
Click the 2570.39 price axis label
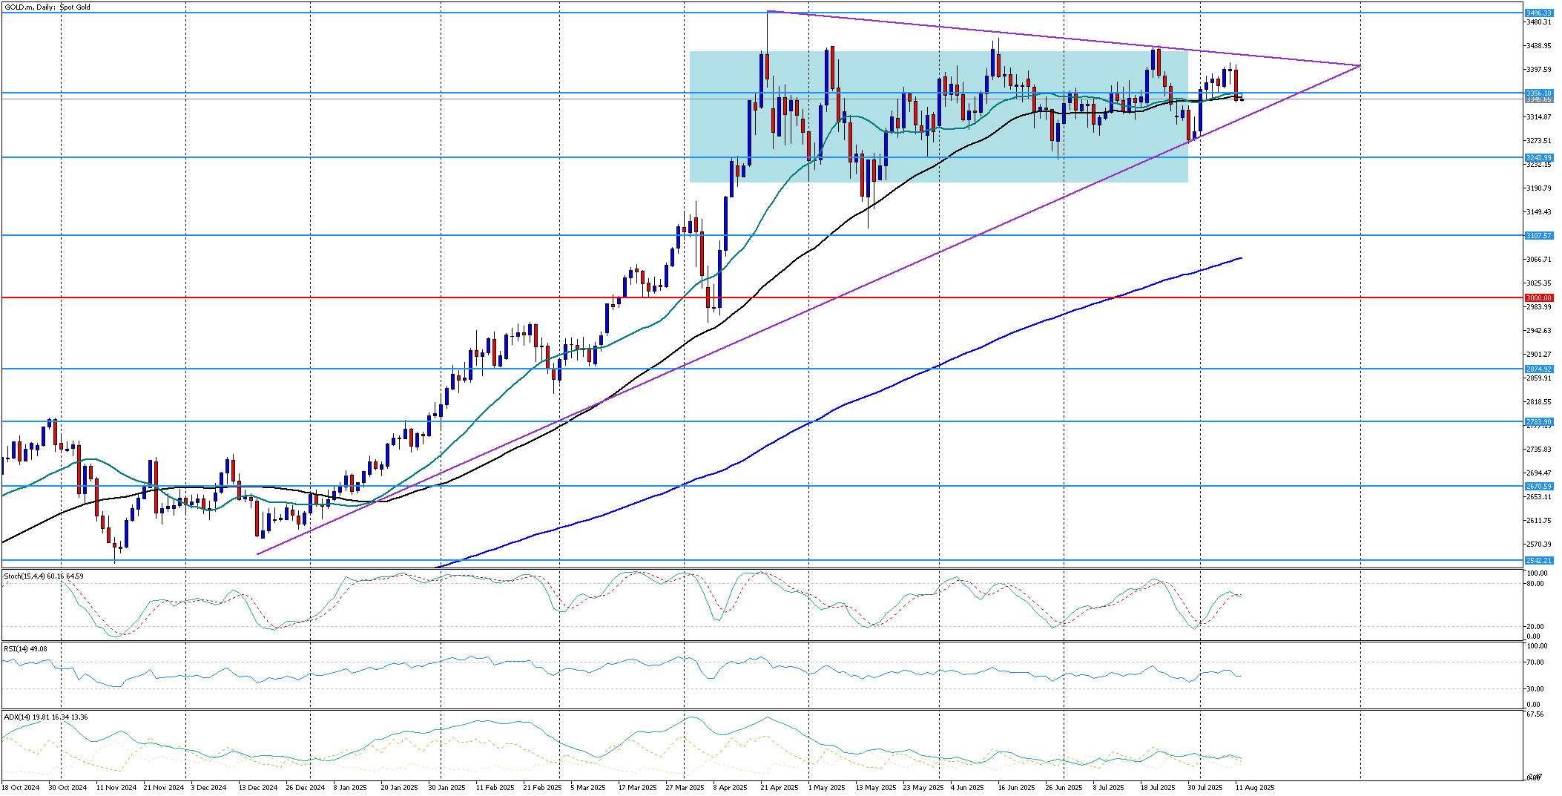pyautogui.click(x=1538, y=544)
